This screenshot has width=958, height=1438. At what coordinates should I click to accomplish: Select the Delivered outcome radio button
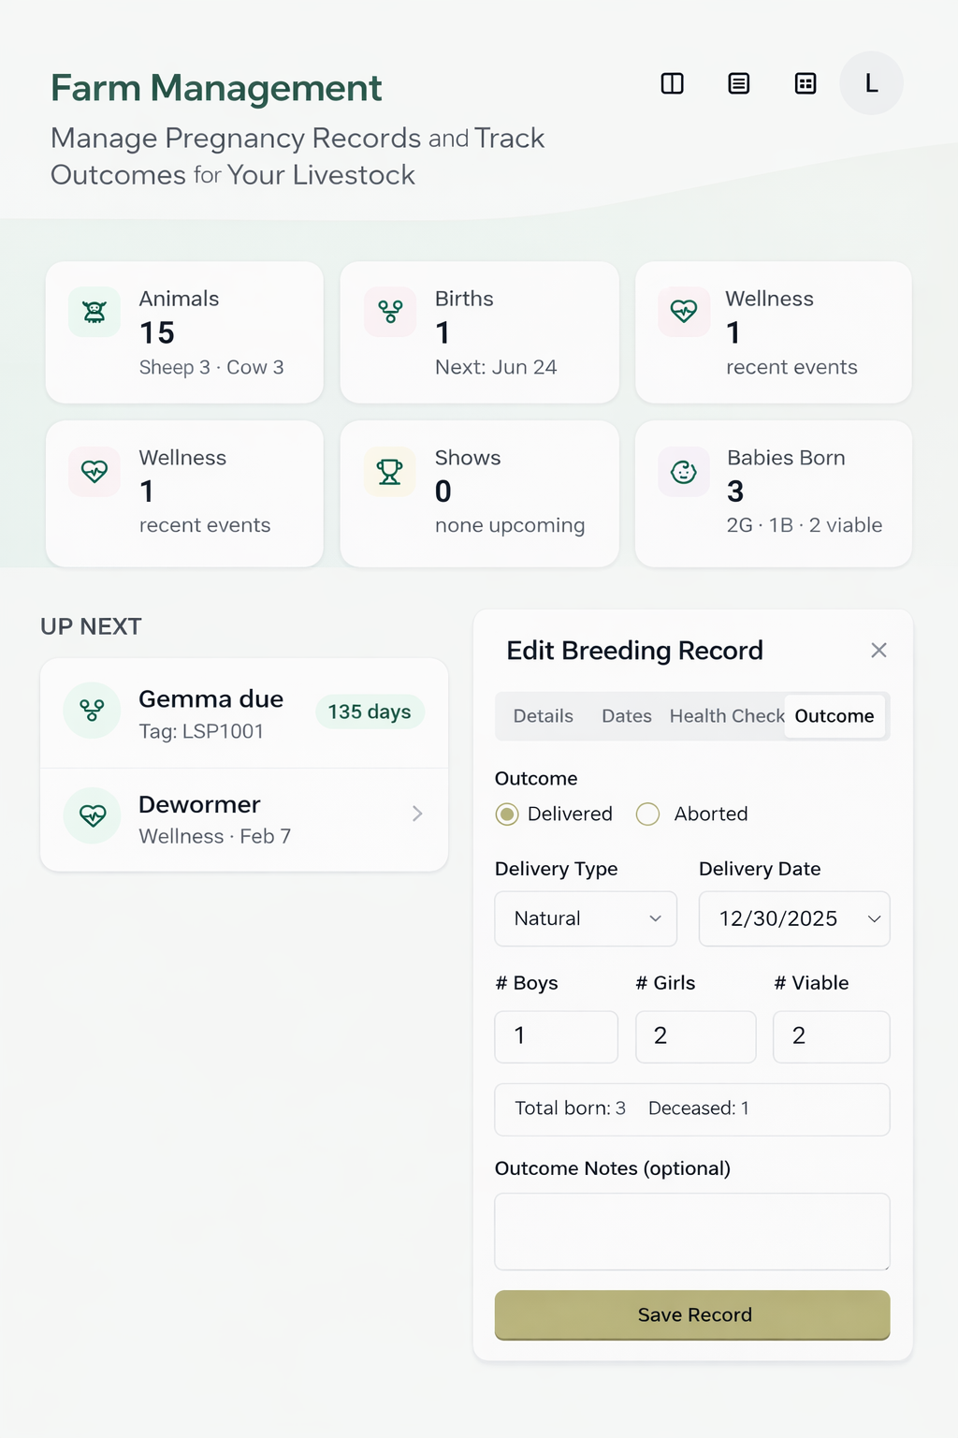(x=507, y=814)
